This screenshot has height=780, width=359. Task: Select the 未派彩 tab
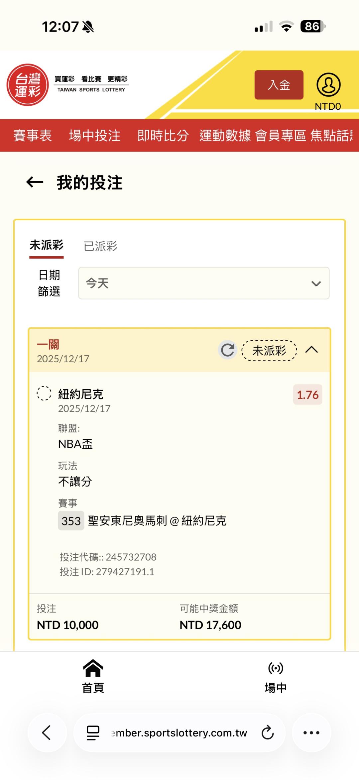(47, 246)
